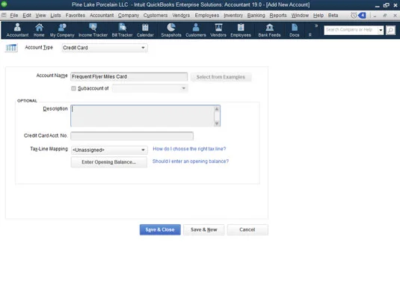Open the Banking menu

pyautogui.click(x=256, y=15)
